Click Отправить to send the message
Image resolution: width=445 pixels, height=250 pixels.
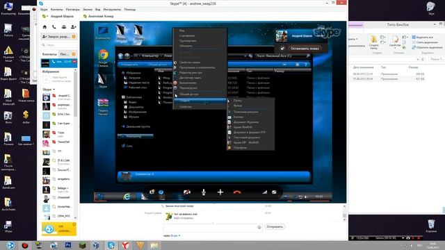[x=275, y=227]
